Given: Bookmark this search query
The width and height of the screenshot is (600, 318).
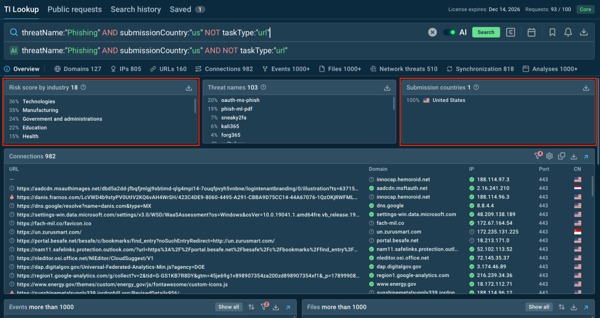Looking at the screenshot, I should tap(552, 33).
